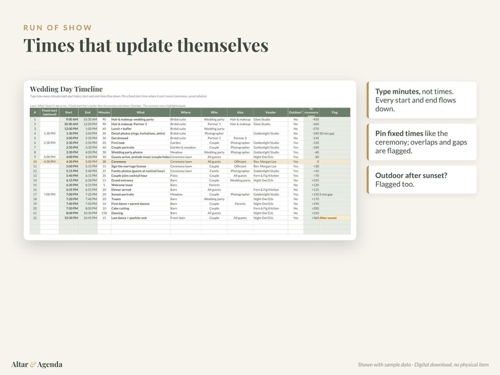The height and width of the screenshot is (375, 500).
Task: Select the 'Minutes' column header
Action: click(104, 112)
